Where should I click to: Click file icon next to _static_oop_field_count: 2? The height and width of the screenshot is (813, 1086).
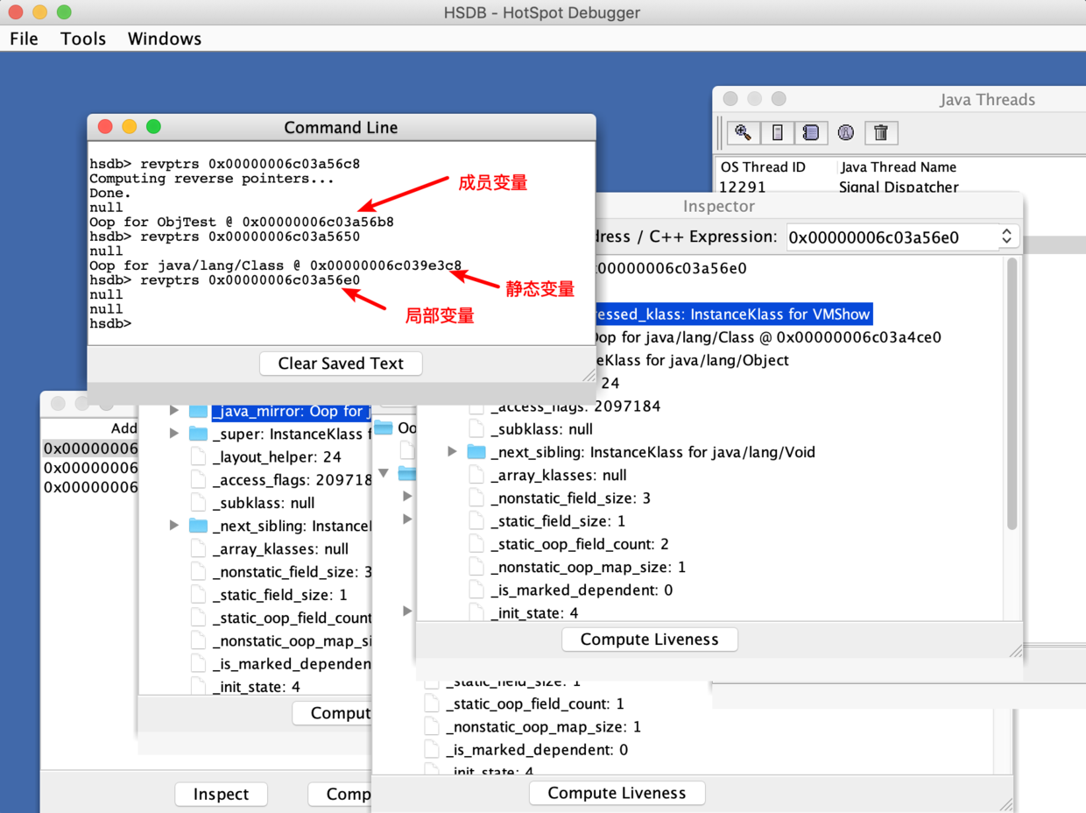coord(476,544)
